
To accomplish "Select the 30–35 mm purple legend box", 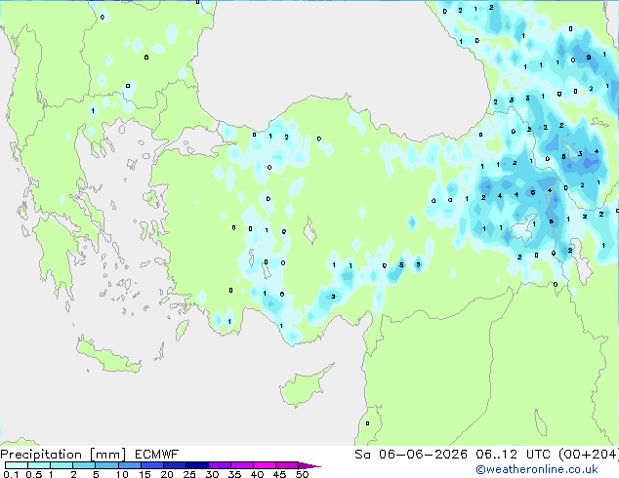I will pyautogui.click(x=219, y=465).
